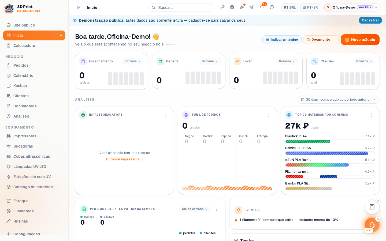Click the 3D Print Calculadora logo
Viewport: 386px width, 241px height.
23,9
